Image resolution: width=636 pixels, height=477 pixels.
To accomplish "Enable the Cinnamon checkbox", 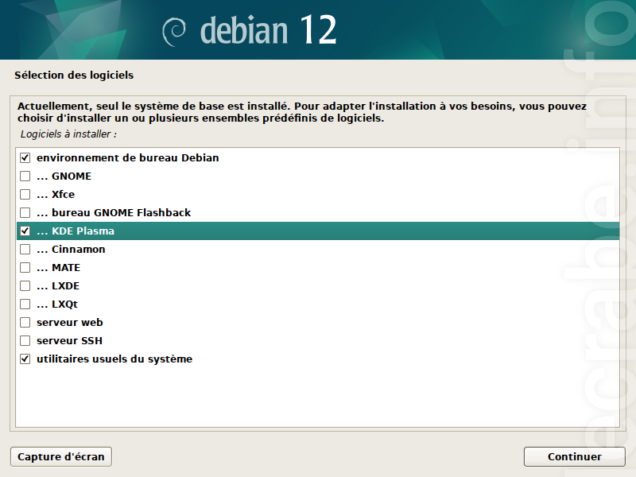I will pyautogui.click(x=25, y=249).
